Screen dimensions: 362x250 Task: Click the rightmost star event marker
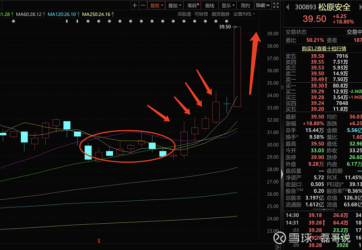[226, 21]
